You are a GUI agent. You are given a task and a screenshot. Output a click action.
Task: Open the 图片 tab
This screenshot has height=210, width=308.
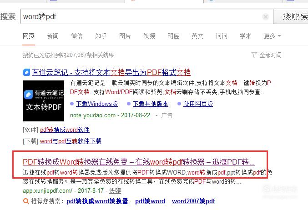point(125,36)
